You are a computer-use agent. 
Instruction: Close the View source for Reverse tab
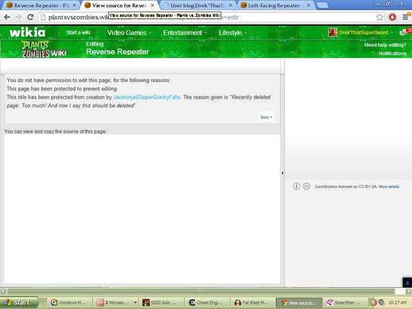[x=153, y=5]
